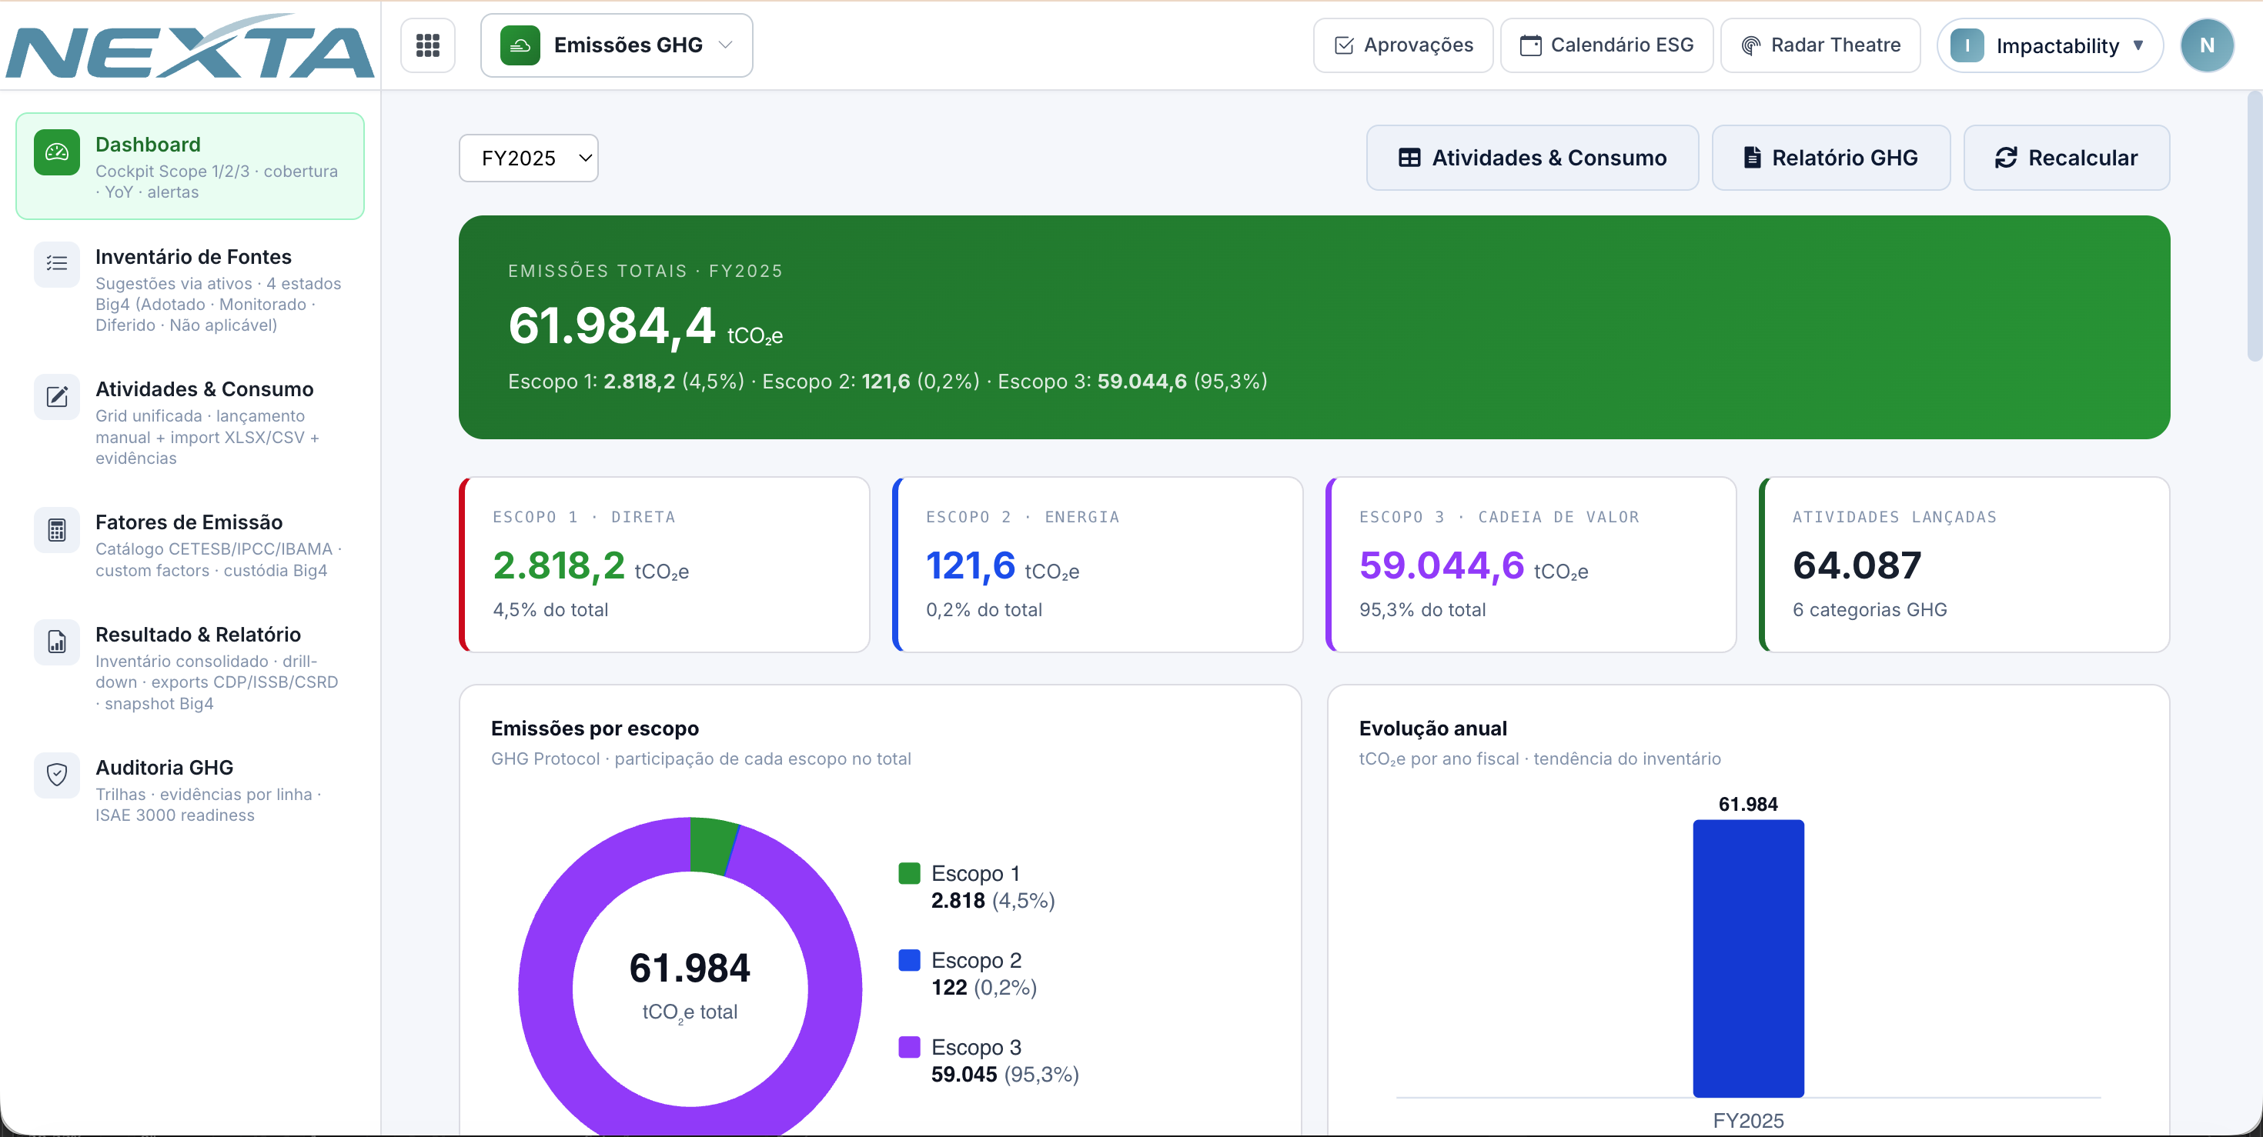Open Calendário ESG from the top bar

1606,45
